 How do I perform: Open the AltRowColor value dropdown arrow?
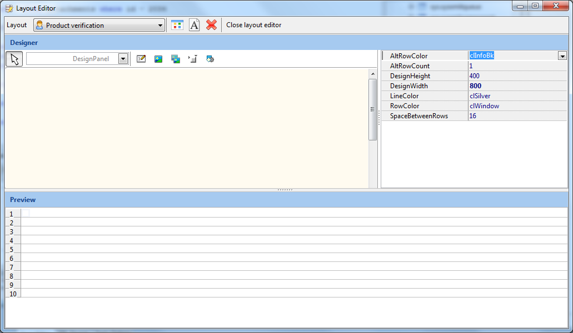562,56
